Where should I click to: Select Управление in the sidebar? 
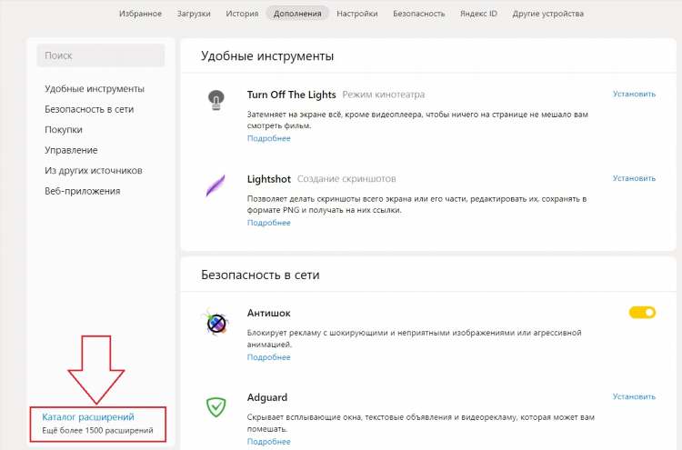[x=71, y=150]
